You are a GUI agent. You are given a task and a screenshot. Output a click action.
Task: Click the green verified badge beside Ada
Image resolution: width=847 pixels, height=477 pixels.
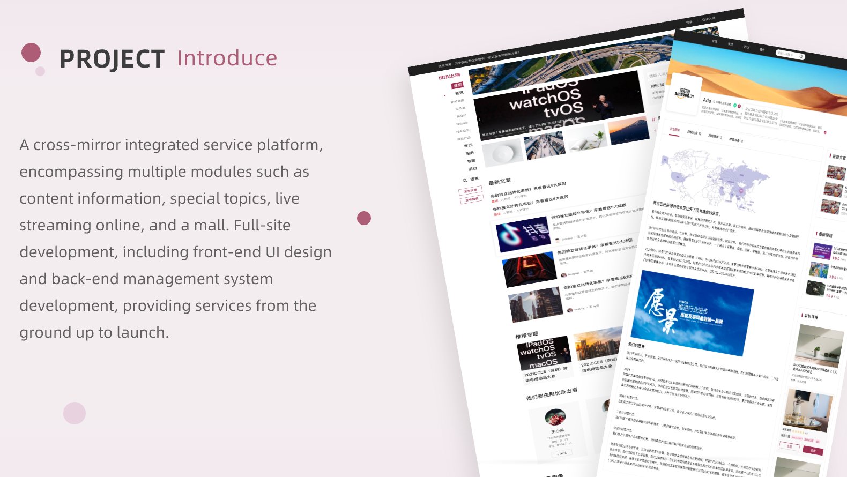pyautogui.click(x=734, y=106)
